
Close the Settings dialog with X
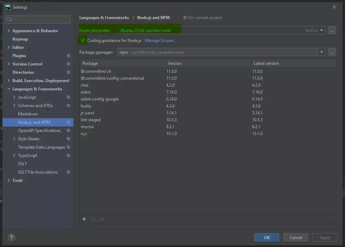tap(334, 7)
